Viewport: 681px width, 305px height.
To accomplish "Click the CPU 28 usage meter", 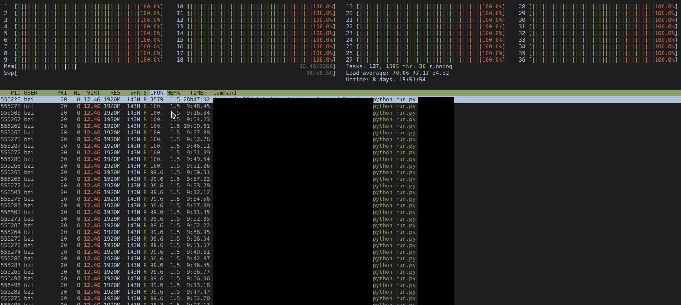I will pyautogui.click(x=598, y=7).
